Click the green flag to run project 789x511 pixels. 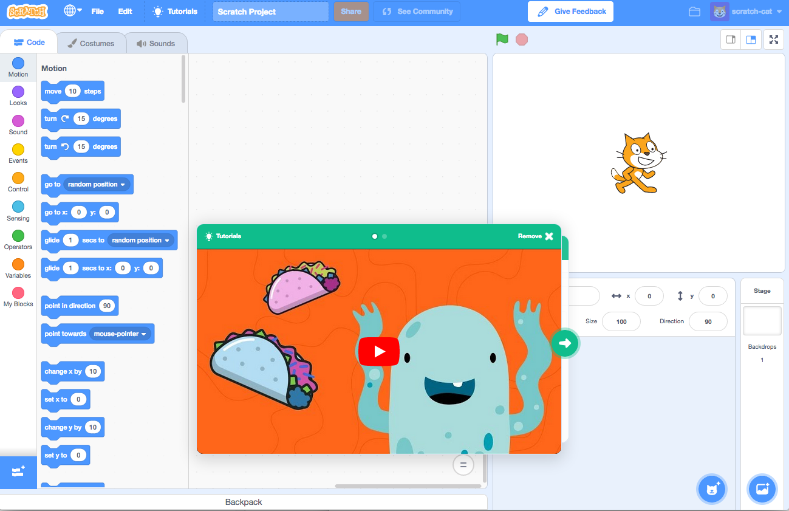(x=502, y=39)
